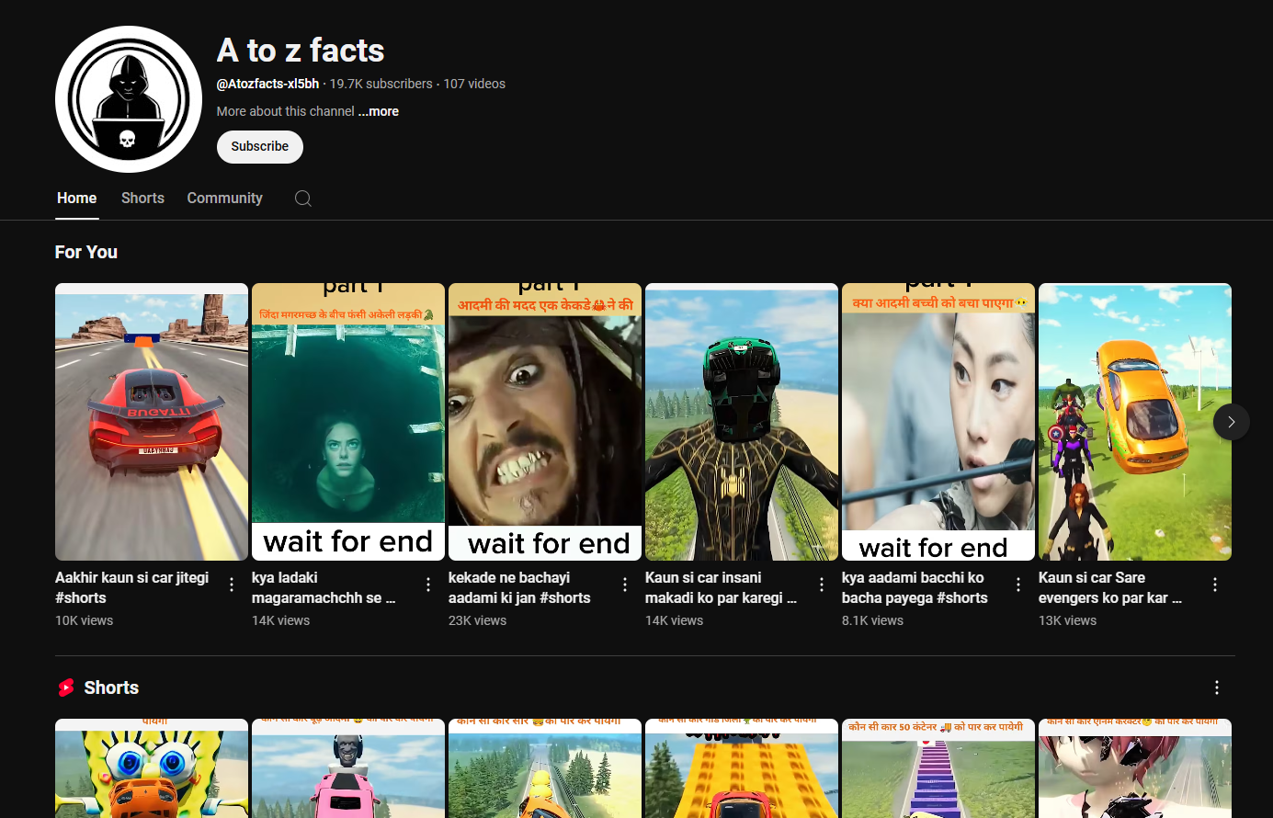Click the 10K views label
This screenshot has width=1273, height=818.
tap(84, 620)
